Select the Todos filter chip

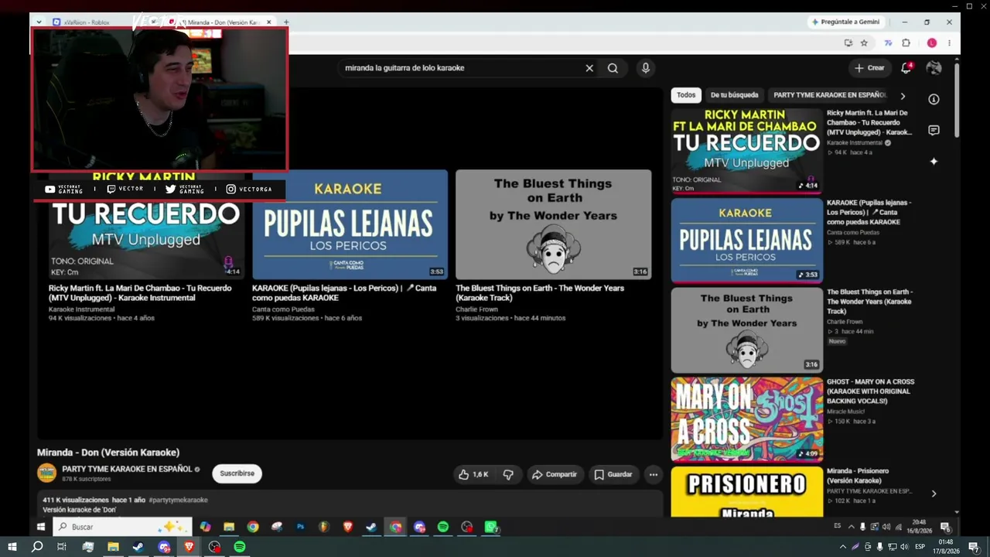pos(686,95)
